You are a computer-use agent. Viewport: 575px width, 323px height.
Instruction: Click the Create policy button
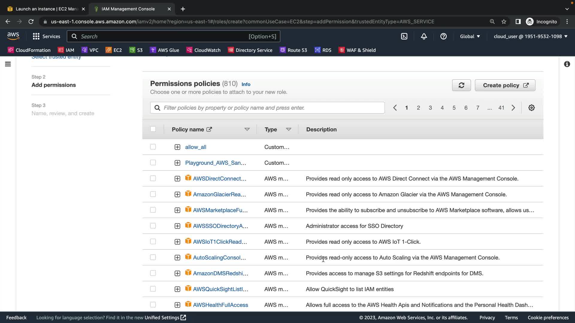pyautogui.click(x=505, y=85)
